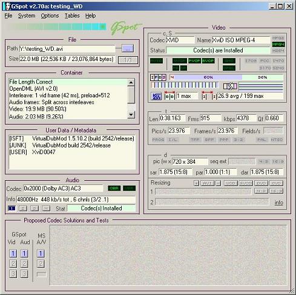Click the PVOP indicator in Video panel

pyautogui.click(x=194, y=60)
